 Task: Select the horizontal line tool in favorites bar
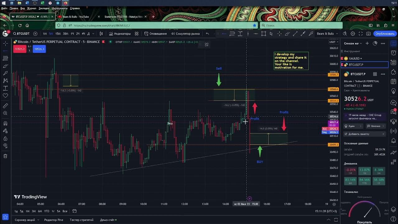[x=224, y=34]
